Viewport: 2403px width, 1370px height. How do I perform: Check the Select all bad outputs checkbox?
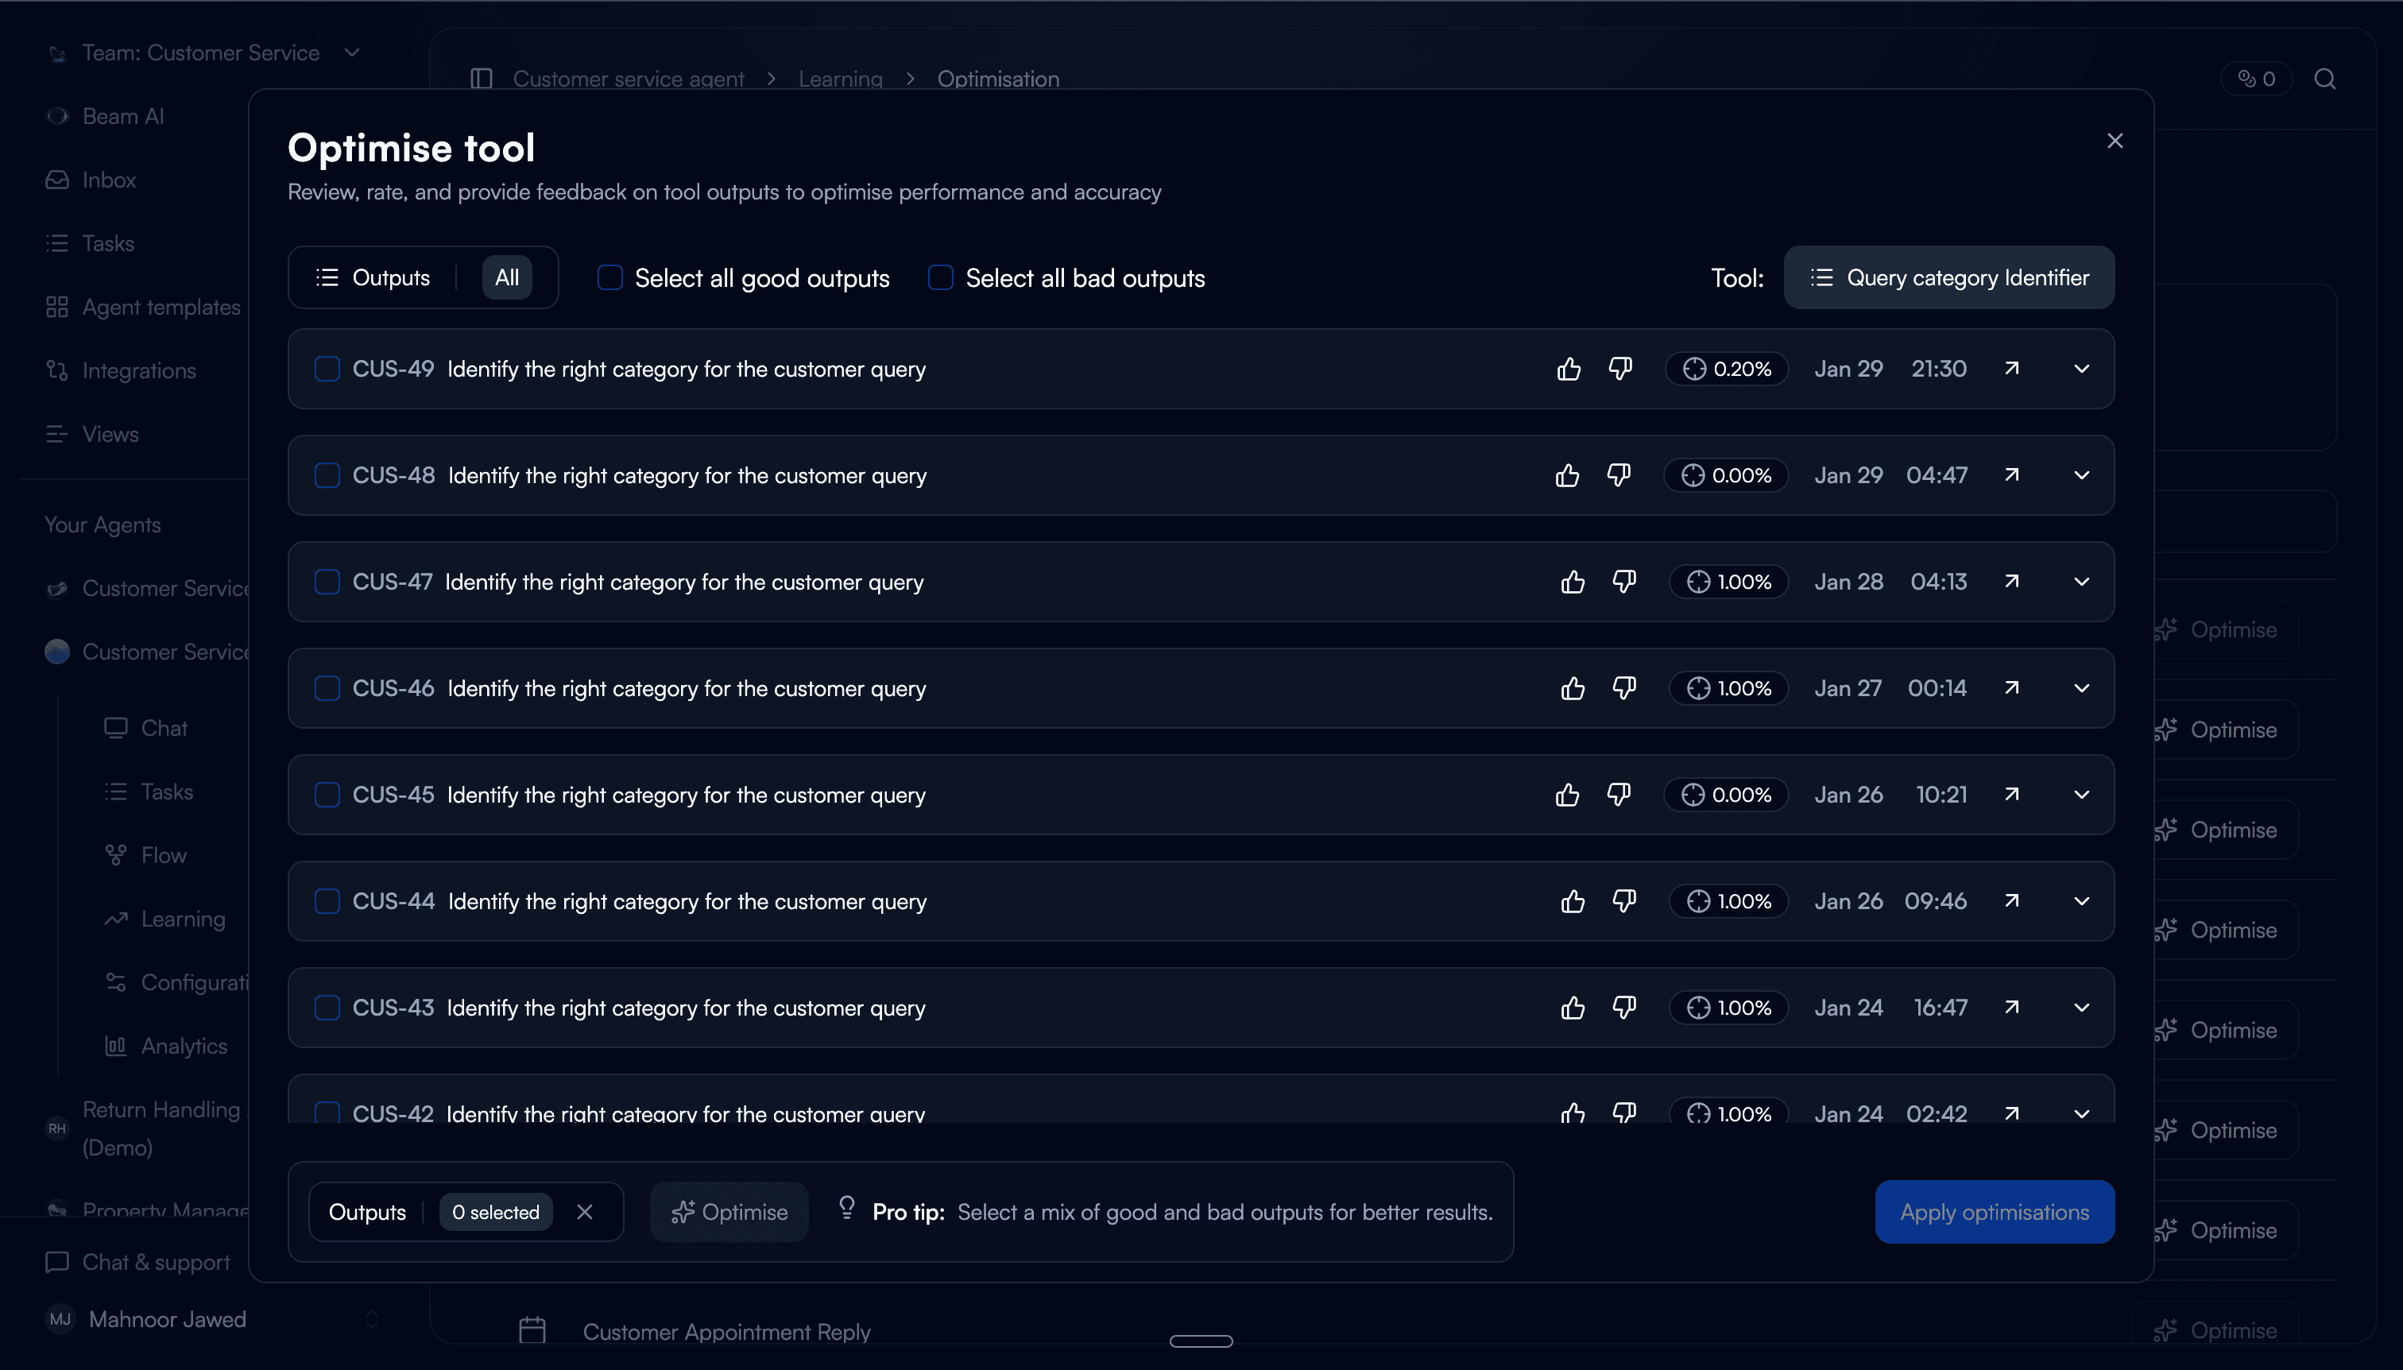940,277
